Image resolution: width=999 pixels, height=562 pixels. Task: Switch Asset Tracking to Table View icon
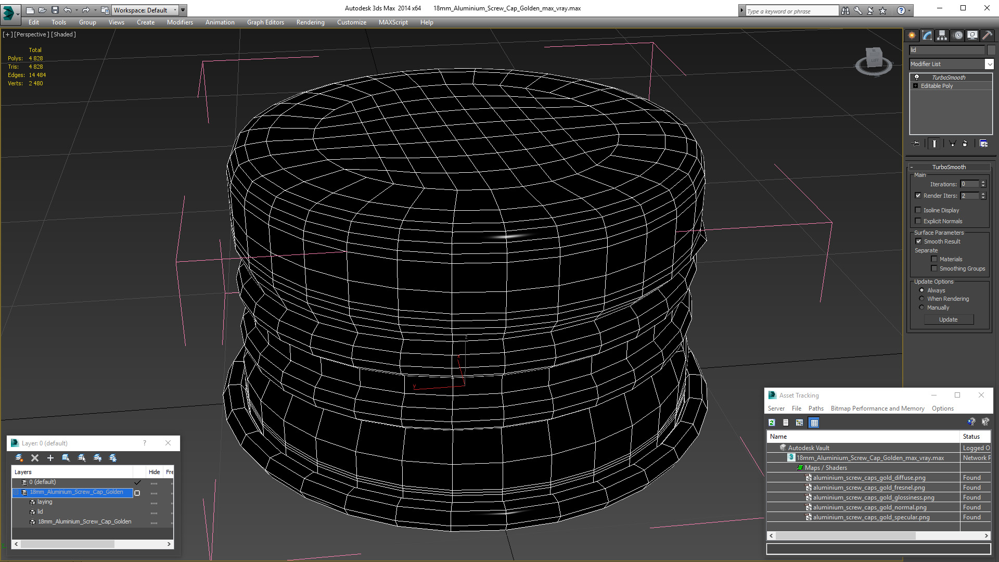(814, 423)
